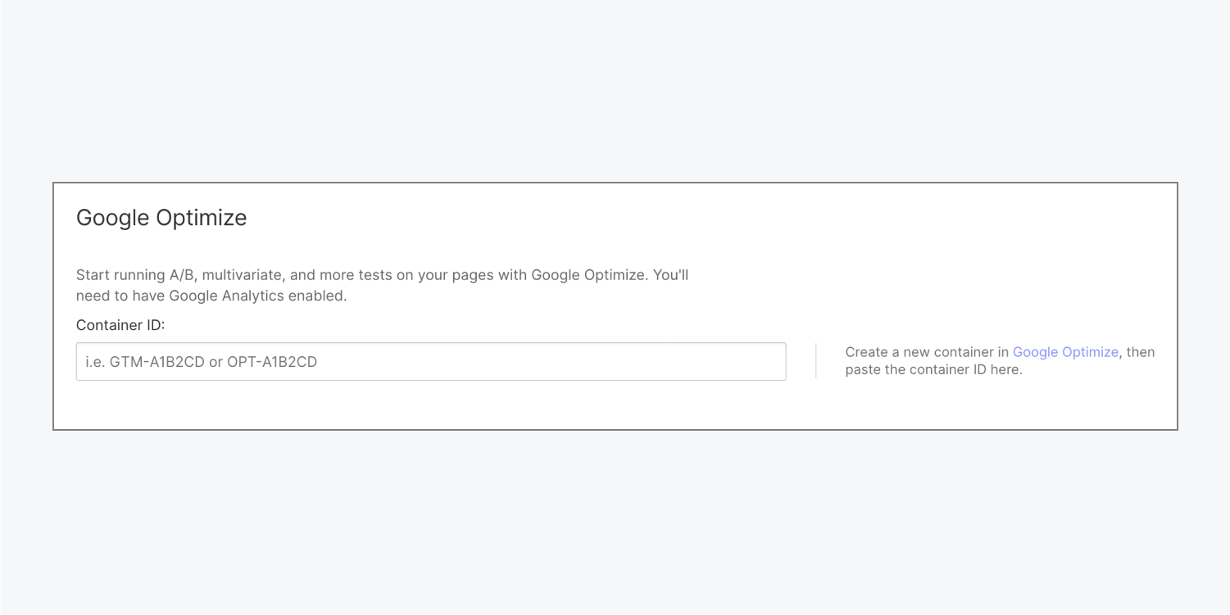Open the Google Optimize link
The image size is (1230, 615).
tap(1065, 352)
